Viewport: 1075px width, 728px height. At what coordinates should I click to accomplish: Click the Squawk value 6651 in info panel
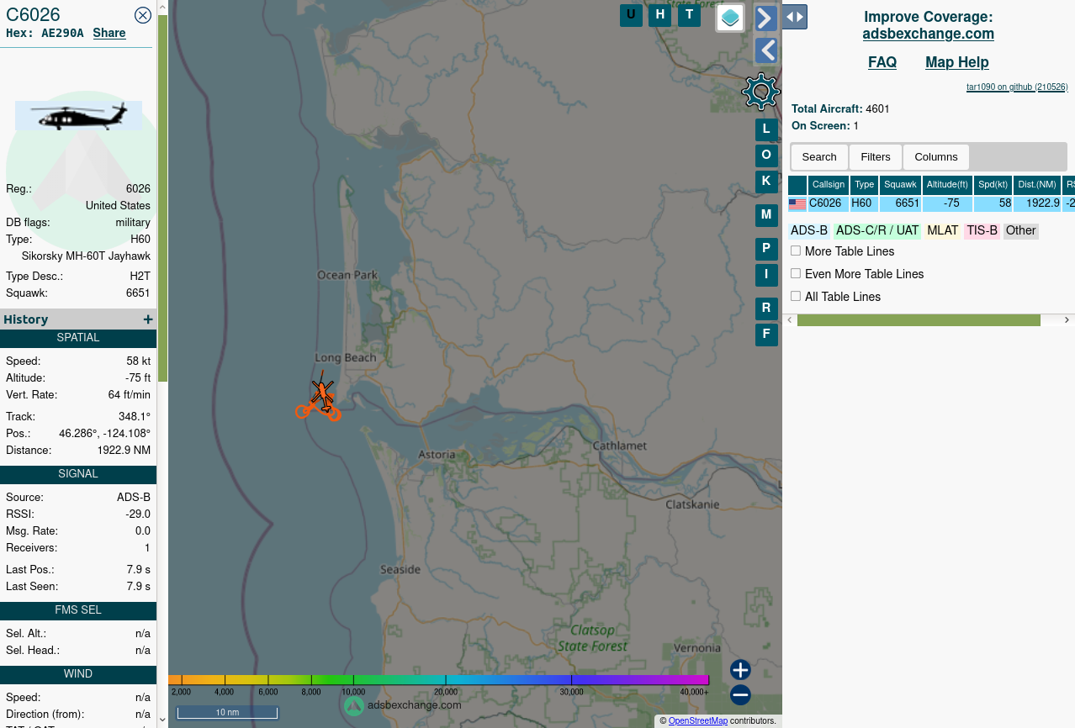pos(138,293)
